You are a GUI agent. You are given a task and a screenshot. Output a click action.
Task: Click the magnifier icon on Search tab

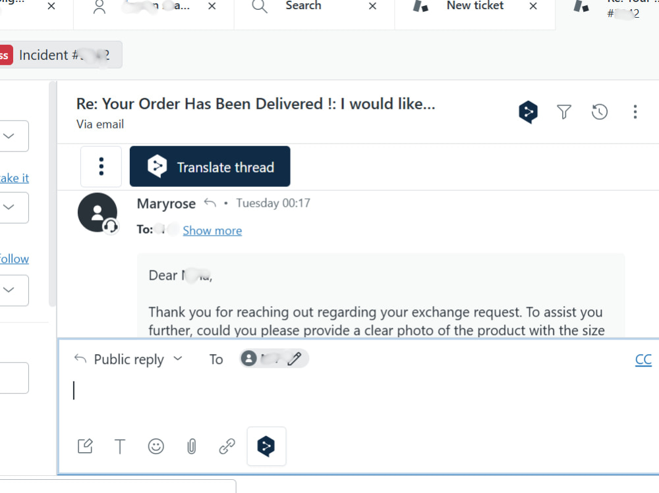259,6
